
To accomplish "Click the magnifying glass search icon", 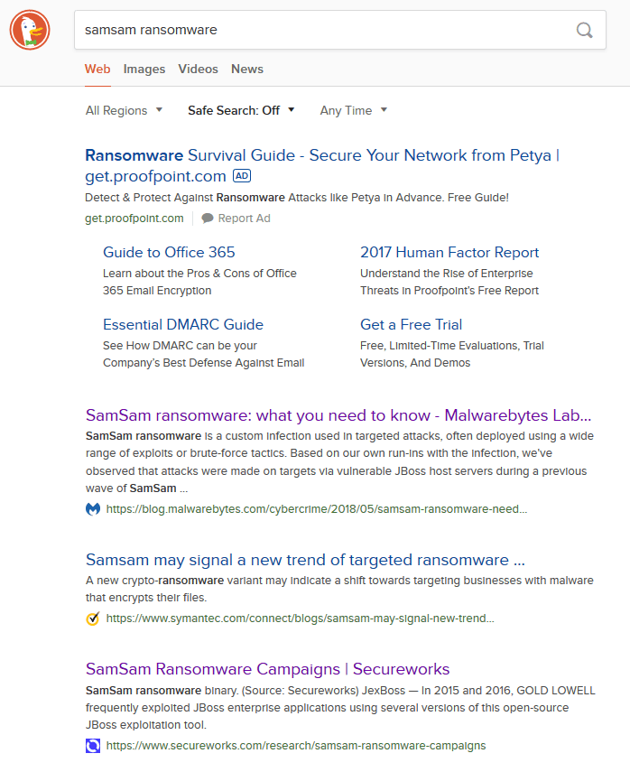I will (584, 31).
